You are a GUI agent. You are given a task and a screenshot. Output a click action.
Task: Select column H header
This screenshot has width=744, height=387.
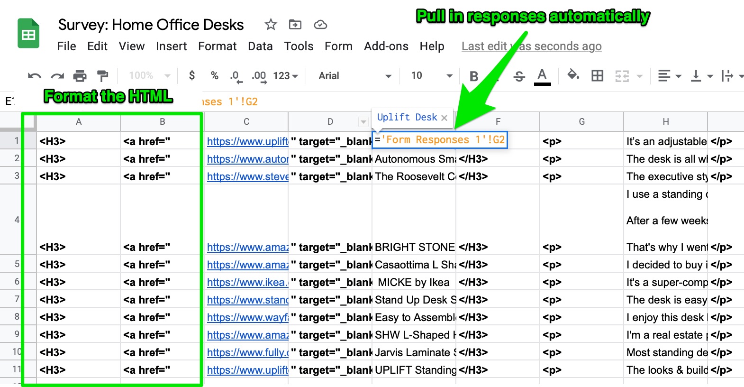(x=665, y=122)
